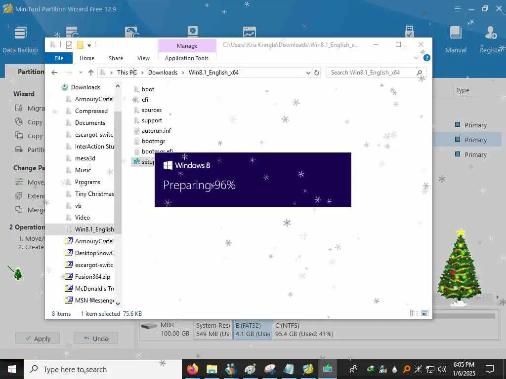Select Fusion364.zip in the navigation pane
The height and width of the screenshot is (379, 506).
pos(92,276)
